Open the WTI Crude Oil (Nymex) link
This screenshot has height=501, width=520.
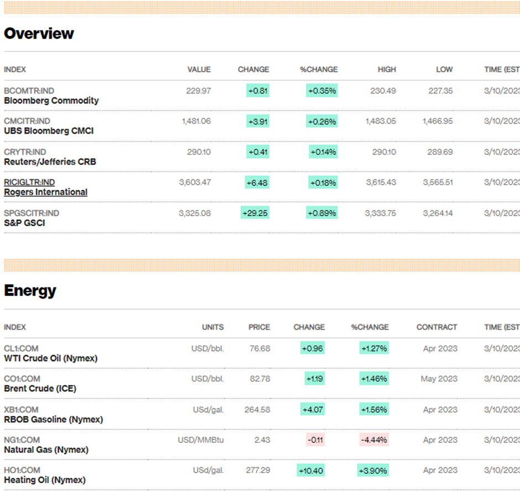[51, 358]
